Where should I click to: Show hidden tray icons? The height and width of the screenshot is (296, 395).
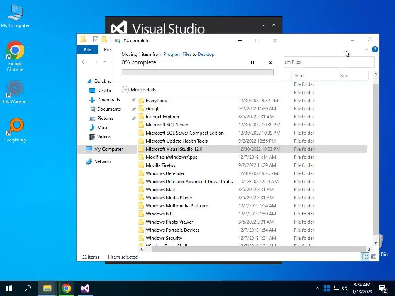(317, 288)
